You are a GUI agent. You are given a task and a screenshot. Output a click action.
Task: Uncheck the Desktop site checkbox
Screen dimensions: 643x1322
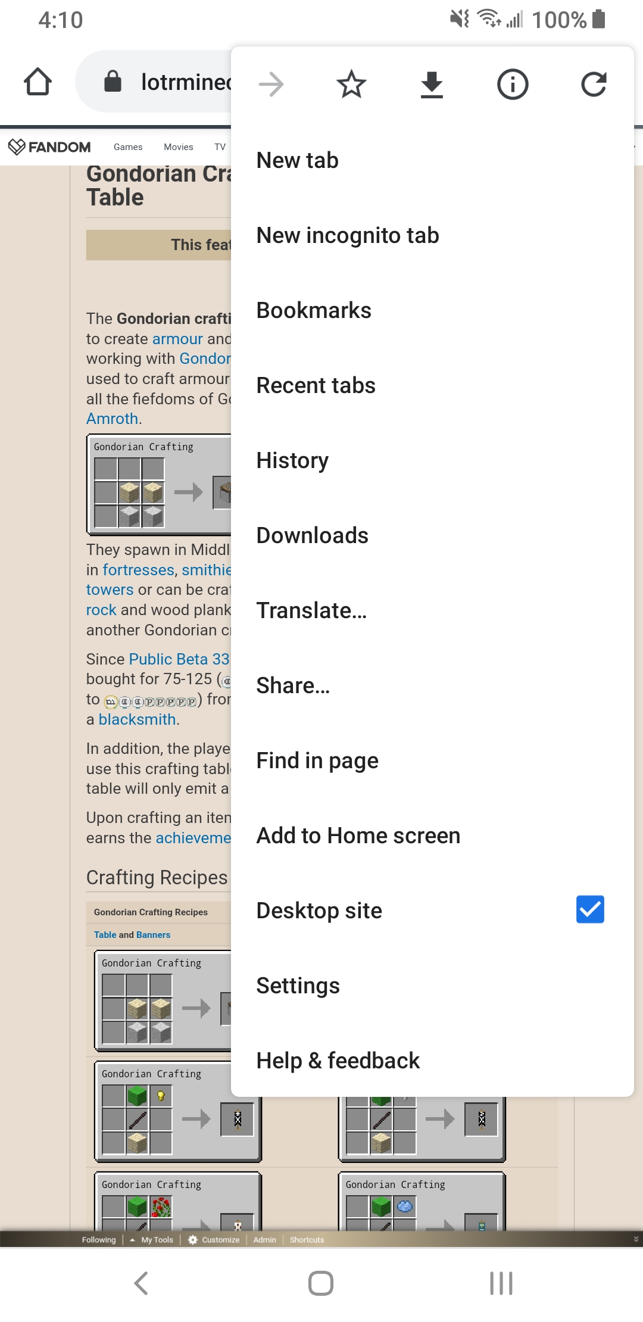tap(590, 909)
